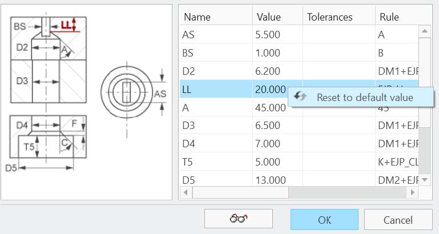Click the highlighted LL label in diagram
Screen dimensions: 439x234
tap(67, 26)
